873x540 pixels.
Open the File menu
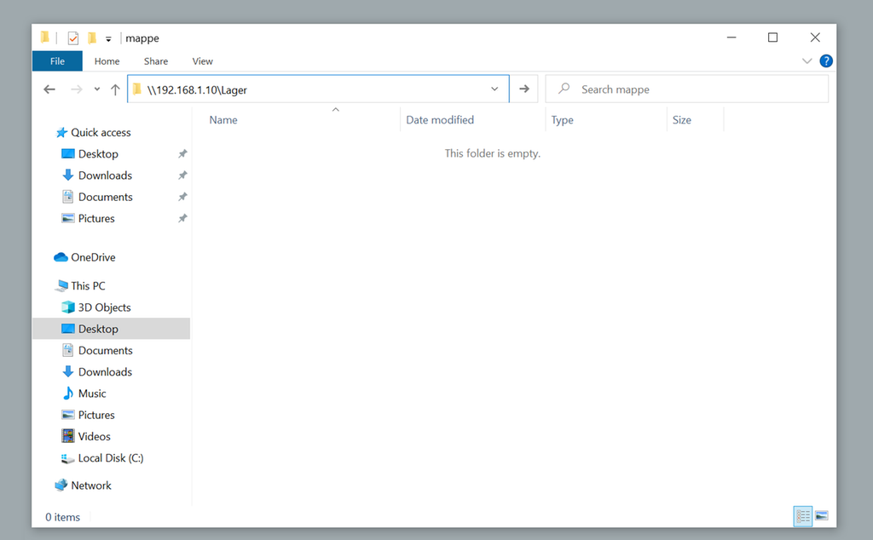coord(57,61)
